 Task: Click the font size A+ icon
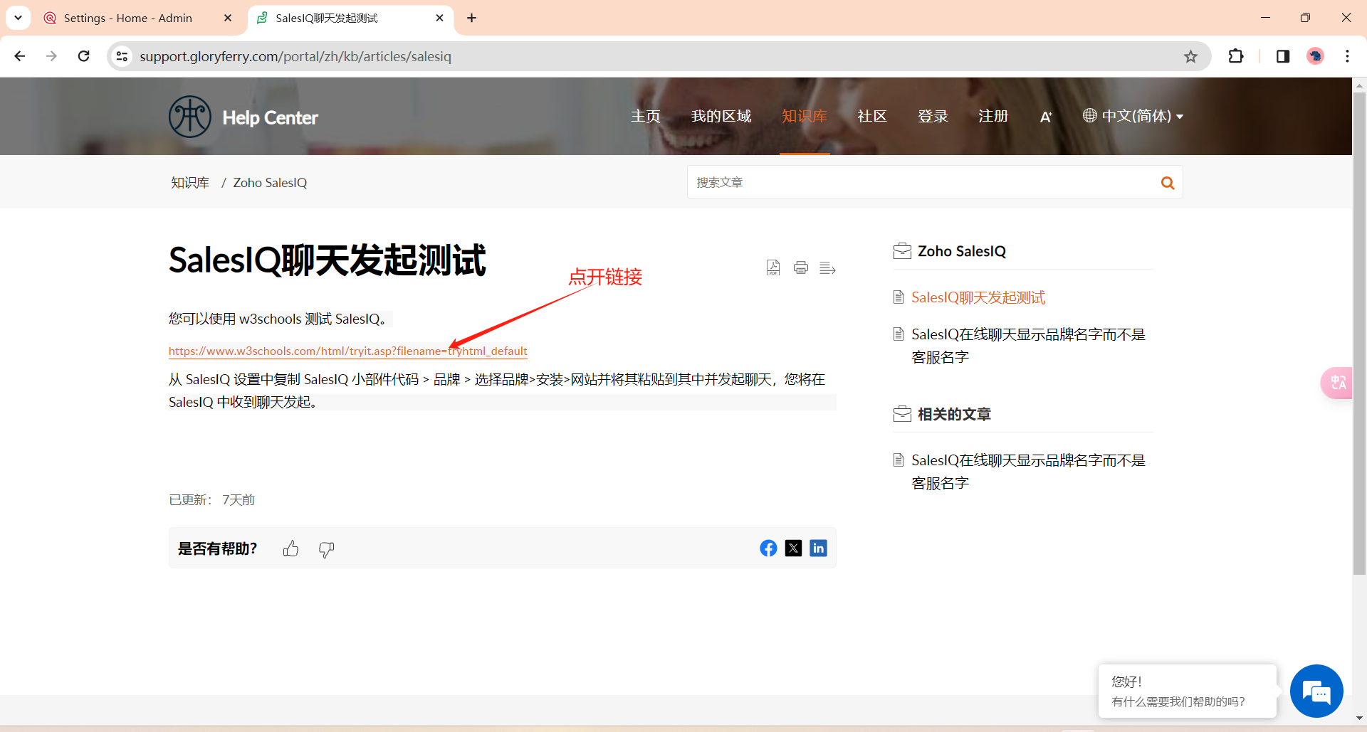point(1045,117)
